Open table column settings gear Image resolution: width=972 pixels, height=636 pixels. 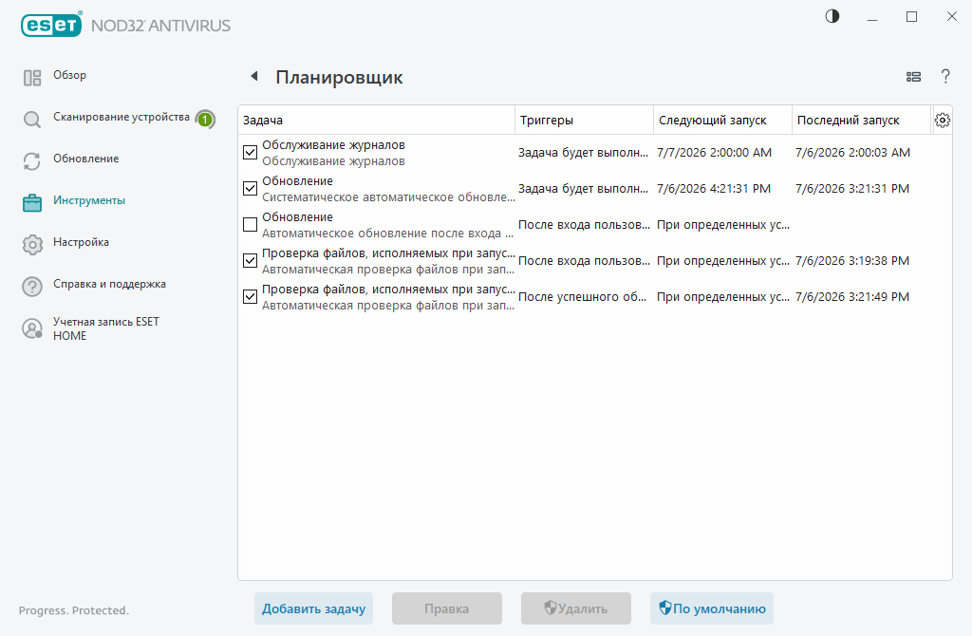coord(943,121)
